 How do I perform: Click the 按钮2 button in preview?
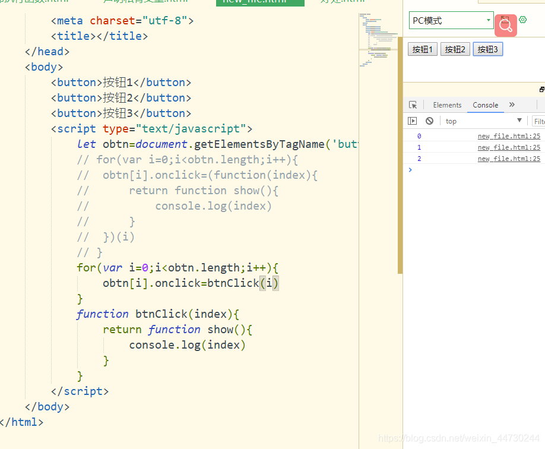[455, 49]
